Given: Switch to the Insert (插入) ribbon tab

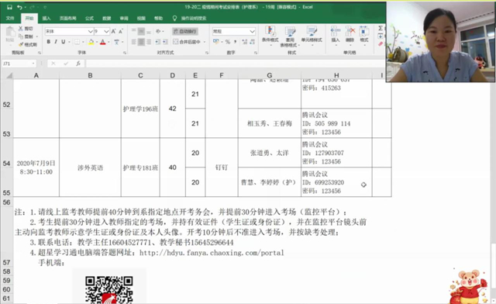Looking at the screenshot, I should click(x=46, y=19).
